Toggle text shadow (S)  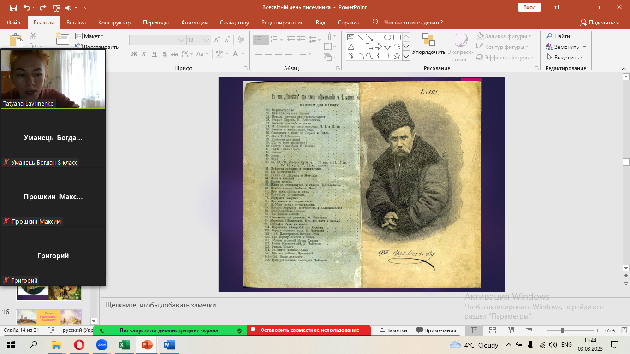tap(164, 54)
